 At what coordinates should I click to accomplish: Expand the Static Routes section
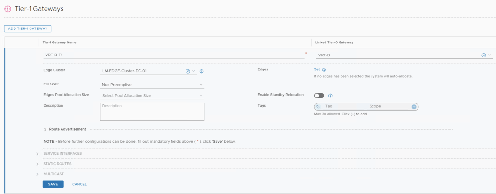(38, 164)
